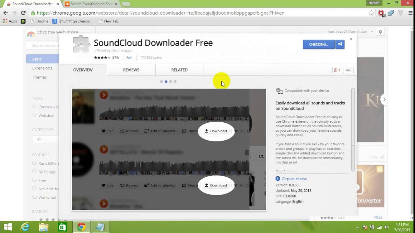415x233 pixels.
Task: Click the browser forward arrow
Action: (x=14, y=13)
